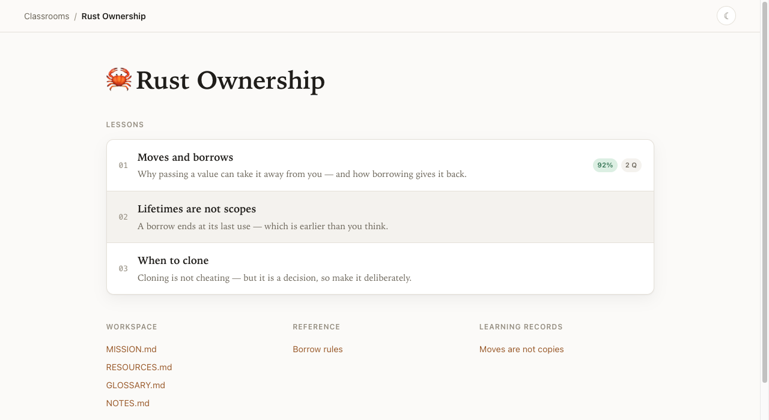Open the Borrow rules reference
This screenshot has height=420, width=769.
(x=318, y=349)
